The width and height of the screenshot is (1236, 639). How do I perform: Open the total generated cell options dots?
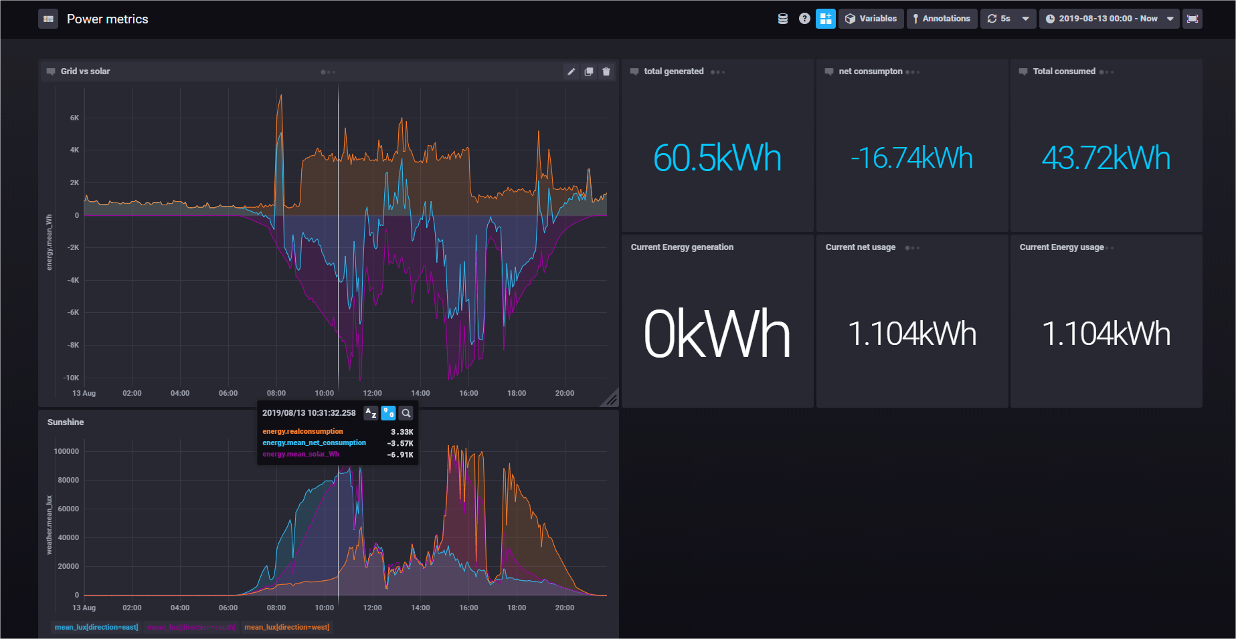(718, 72)
